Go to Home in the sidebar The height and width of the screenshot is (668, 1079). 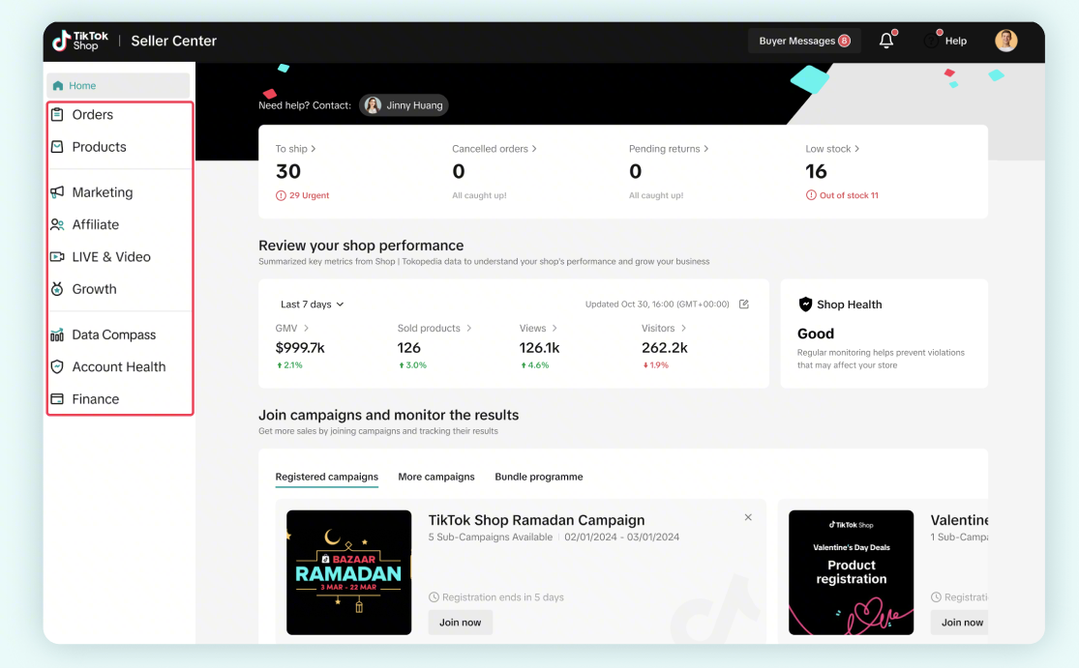pyautogui.click(x=118, y=85)
